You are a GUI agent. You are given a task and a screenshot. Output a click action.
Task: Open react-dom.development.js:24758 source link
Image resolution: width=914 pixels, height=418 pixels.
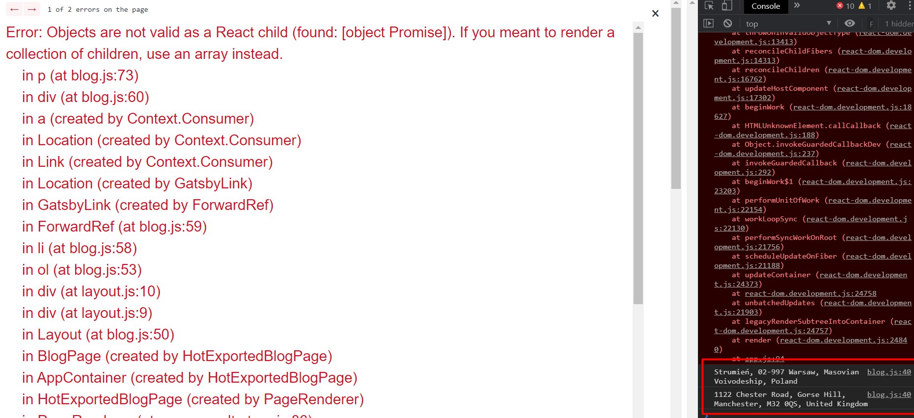810,293
